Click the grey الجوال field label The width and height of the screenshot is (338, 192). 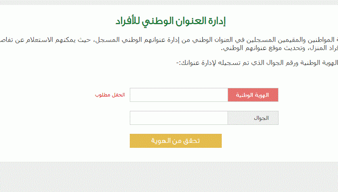[253, 118]
